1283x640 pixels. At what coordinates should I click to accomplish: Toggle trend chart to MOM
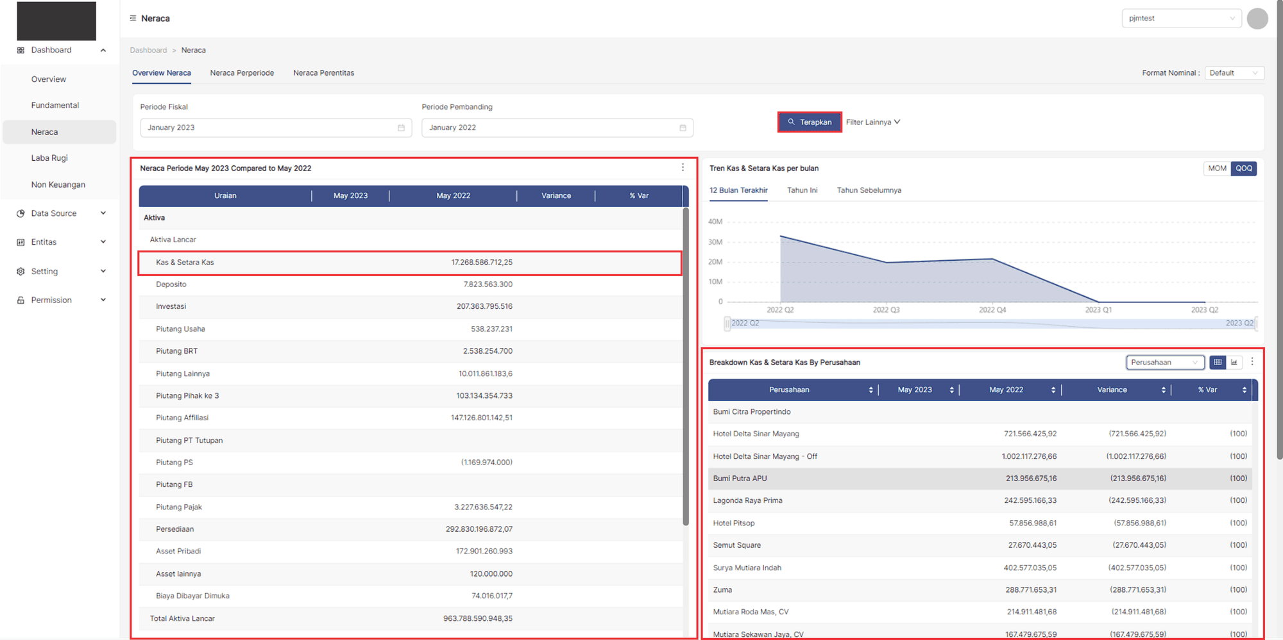(x=1217, y=168)
